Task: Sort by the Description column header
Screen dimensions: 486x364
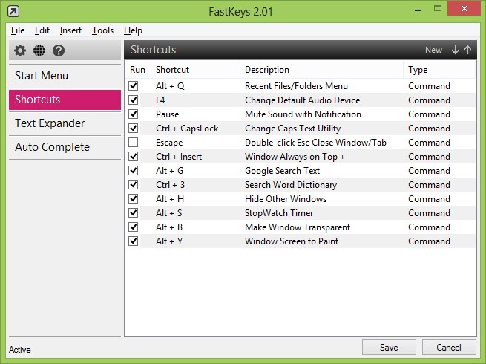Action: coord(322,70)
